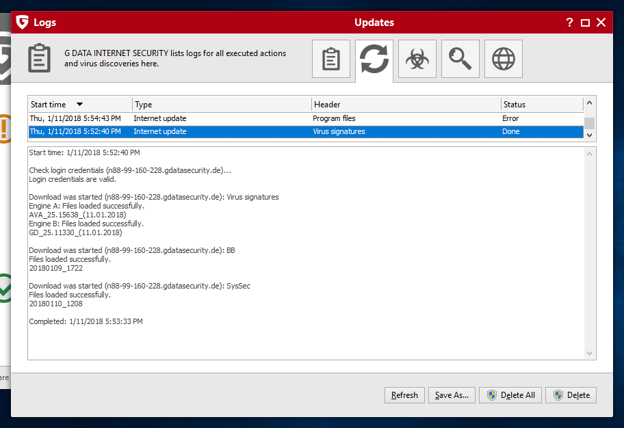Select the 5:54:43 PM Program files row
The height and width of the screenshot is (428, 624).
tap(306, 118)
